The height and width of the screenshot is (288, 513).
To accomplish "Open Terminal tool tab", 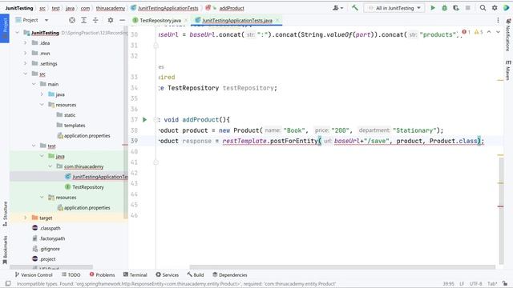I will 135,275.
